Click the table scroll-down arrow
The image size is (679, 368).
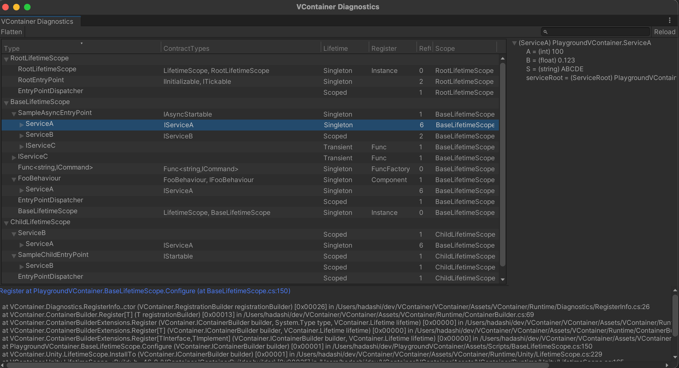pos(502,280)
